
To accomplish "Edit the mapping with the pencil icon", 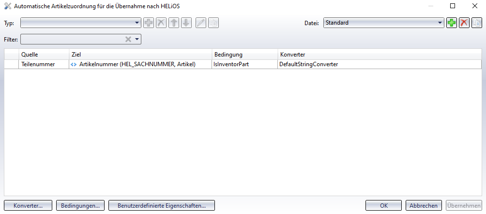I will [201, 23].
